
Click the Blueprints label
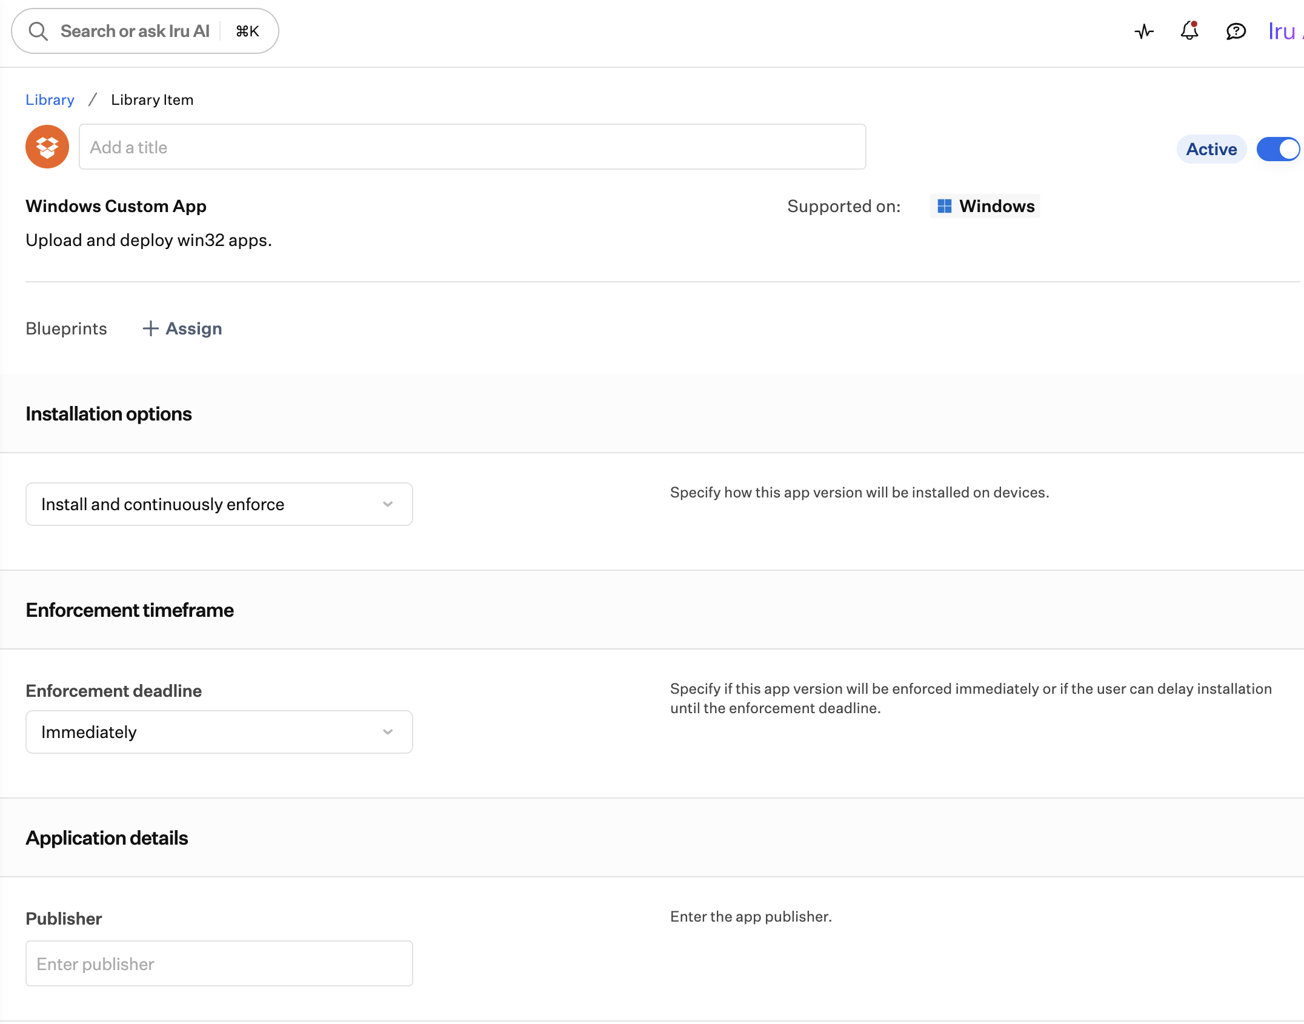coord(66,328)
